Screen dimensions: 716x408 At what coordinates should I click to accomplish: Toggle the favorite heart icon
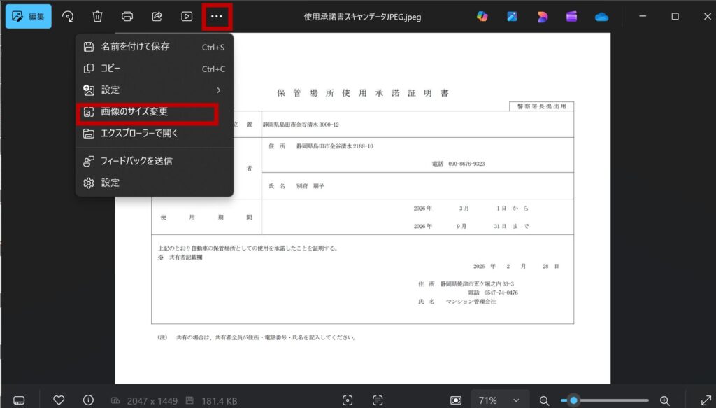[x=59, y=400]
